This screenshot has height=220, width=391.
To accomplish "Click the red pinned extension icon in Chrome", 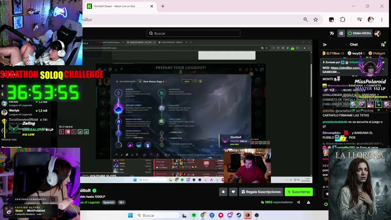I will tap(331, 20).
